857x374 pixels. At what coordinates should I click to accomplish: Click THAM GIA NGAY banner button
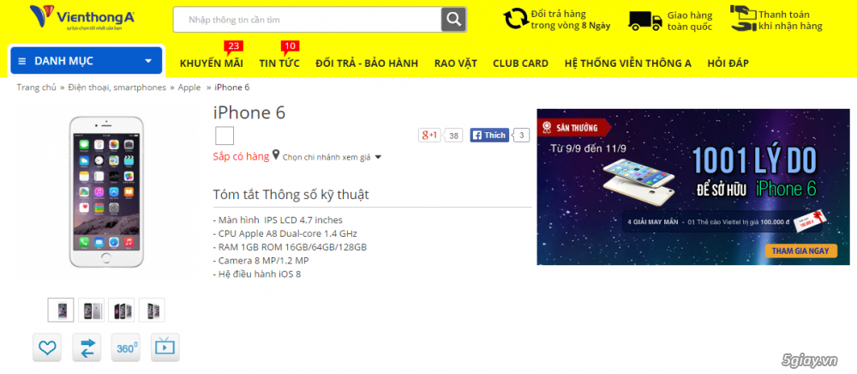[x=800, y=251]
